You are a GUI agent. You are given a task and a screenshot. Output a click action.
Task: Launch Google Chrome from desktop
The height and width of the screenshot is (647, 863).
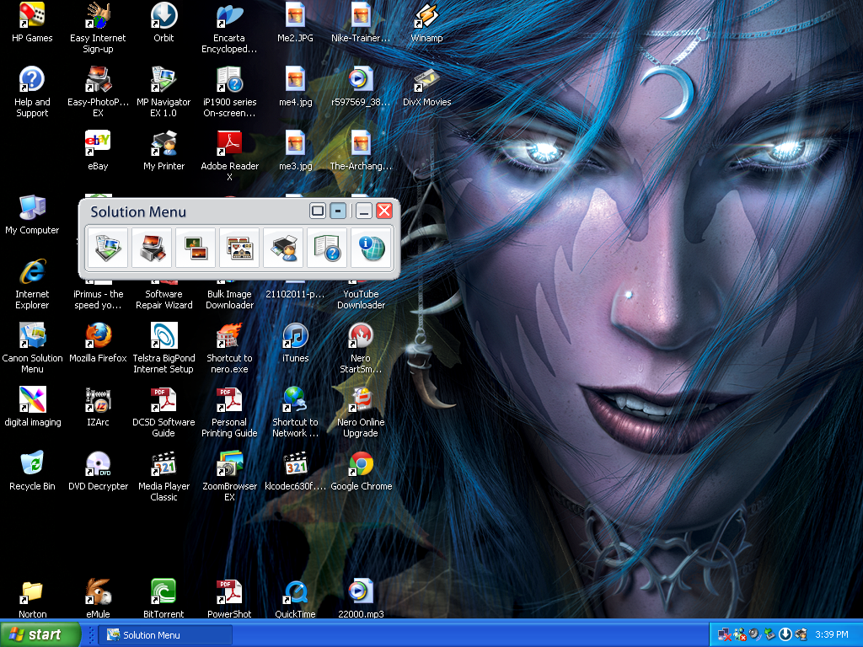[361, 470]
